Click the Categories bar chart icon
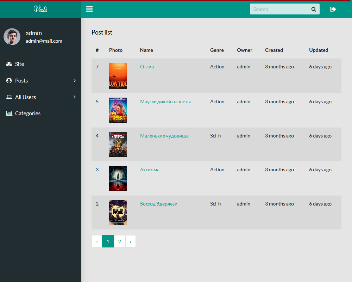Viewport: 352px width, 282px height. click(9, 113)
